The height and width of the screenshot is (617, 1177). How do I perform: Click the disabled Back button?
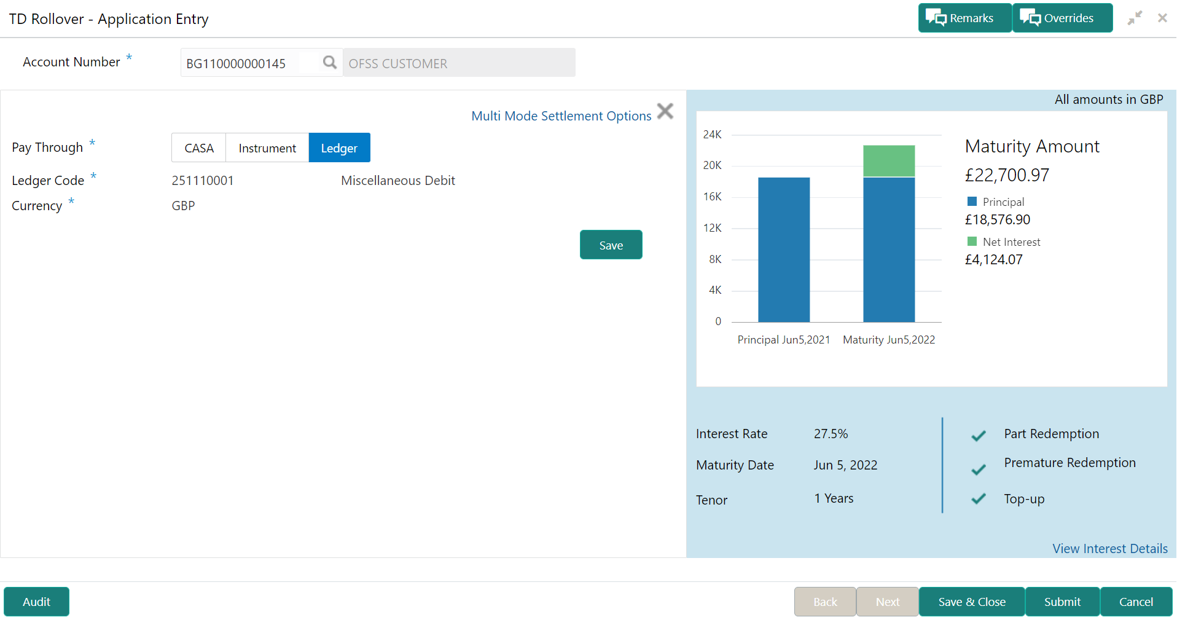[x=825, y=602]
